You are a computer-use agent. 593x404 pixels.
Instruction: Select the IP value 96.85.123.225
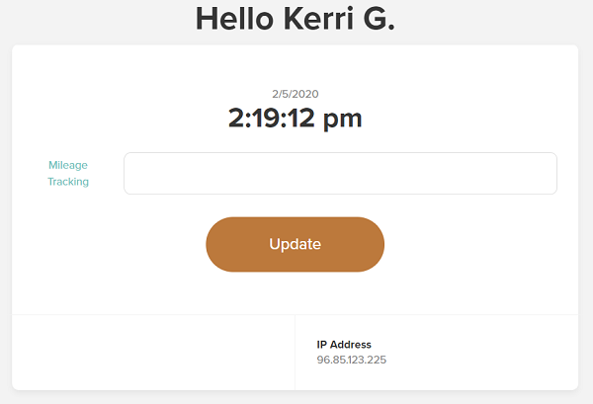click(351, 360)
